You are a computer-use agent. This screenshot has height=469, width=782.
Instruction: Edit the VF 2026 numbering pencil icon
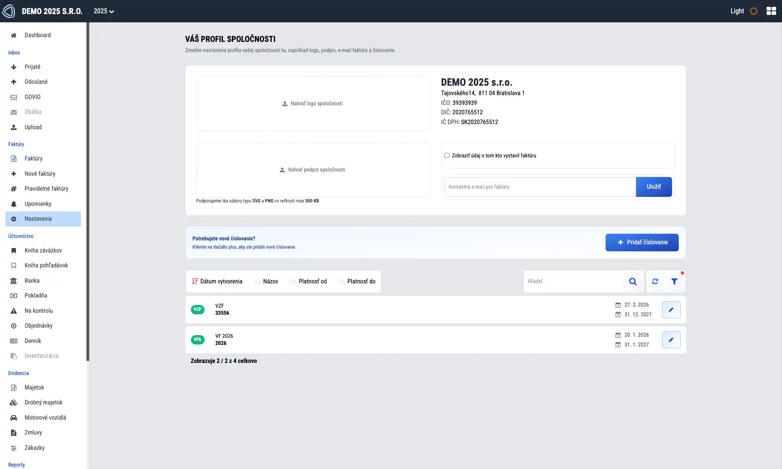coord(671,340)
